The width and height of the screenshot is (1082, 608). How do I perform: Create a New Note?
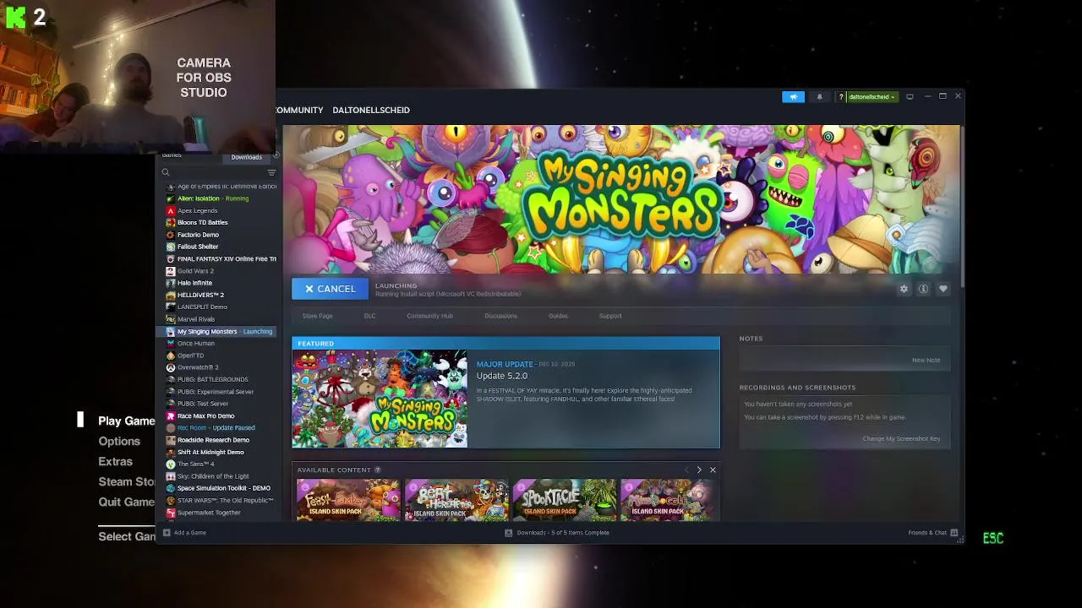point(926,360)
